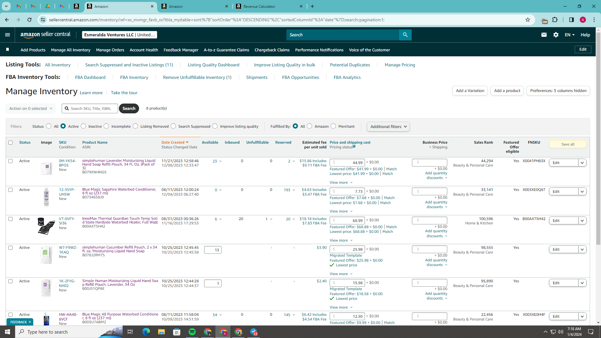Open the Chrome profile avatar
The height and width of the screenshot is (338, 601).
tap(583, 20)
